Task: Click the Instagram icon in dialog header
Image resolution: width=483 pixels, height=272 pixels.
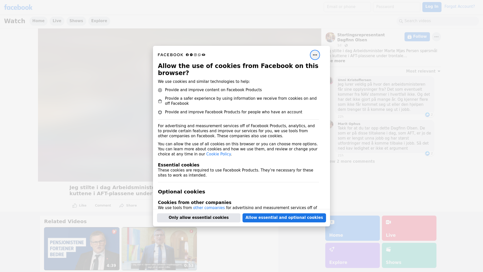Action: [x=195, y=55]
